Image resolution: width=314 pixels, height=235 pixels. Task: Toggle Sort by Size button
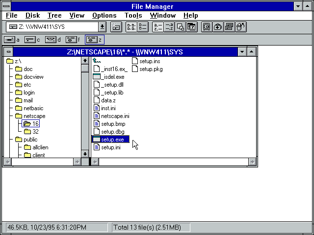(x=181, y=27)
